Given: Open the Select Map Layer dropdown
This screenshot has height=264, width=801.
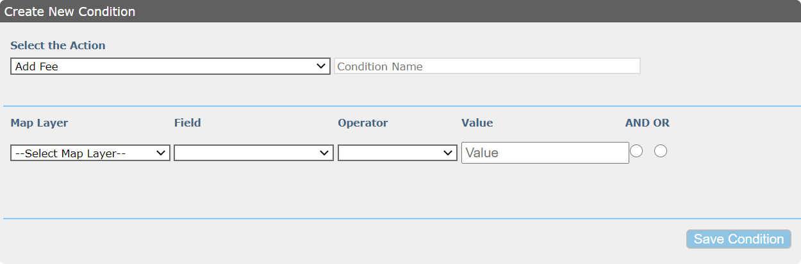Looking at the screenshot, I should (90, 153).
